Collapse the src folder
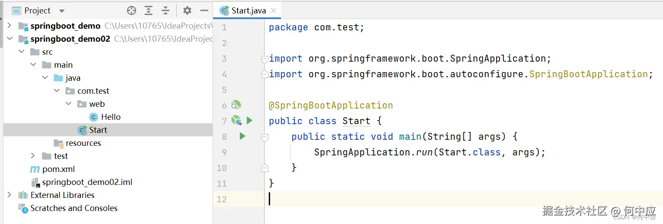The height and width of the screenshot is (224, 663). [21, 52]
